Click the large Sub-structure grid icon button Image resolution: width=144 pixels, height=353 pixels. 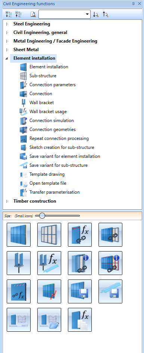click(49, 235)
